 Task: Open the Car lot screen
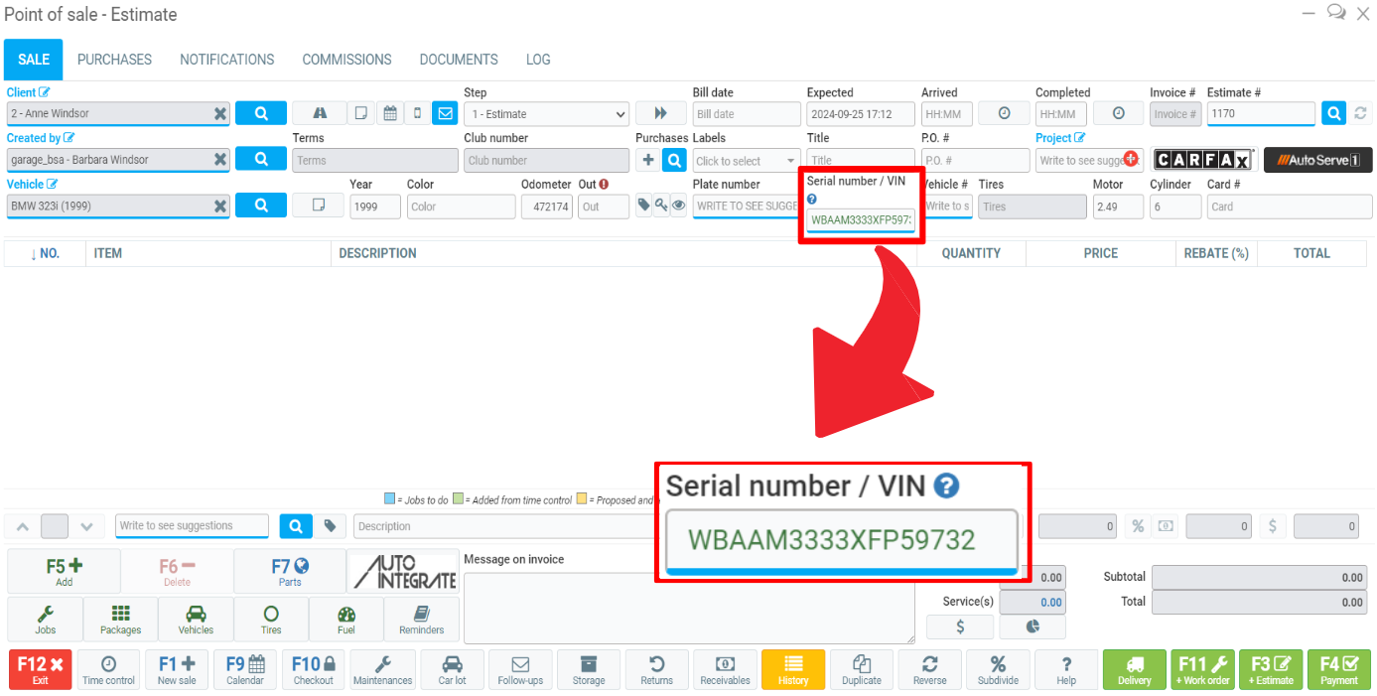pyautogui.click(x=452, y=669)
